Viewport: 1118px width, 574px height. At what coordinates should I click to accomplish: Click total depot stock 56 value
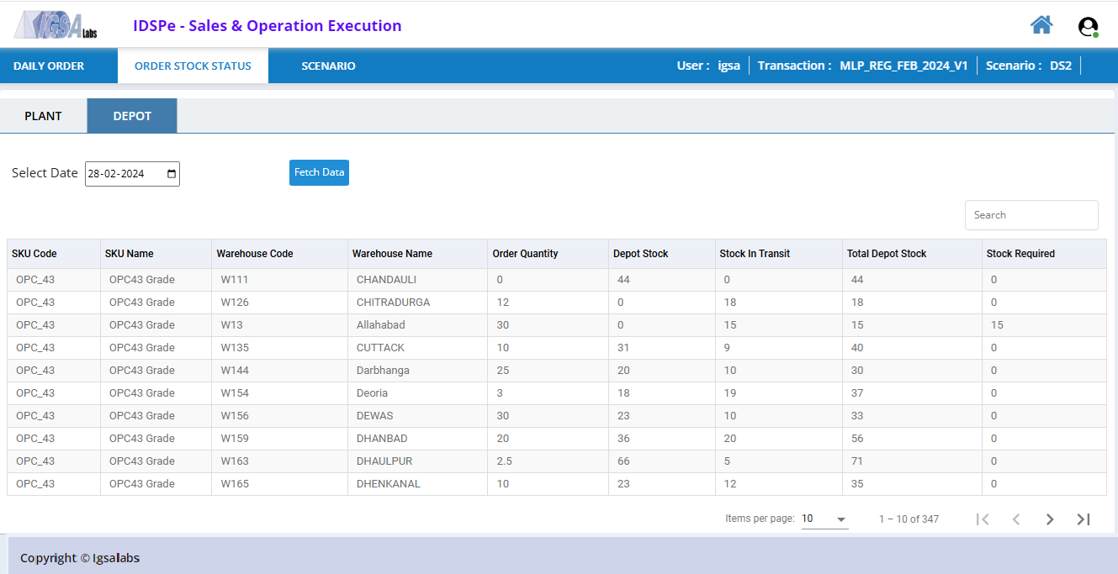(x=857, y=439)
